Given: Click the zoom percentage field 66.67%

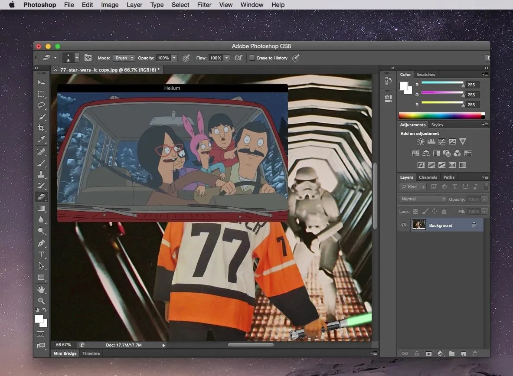Looking at the screenshot, I should pyautogui.click(x=63, y=345).
